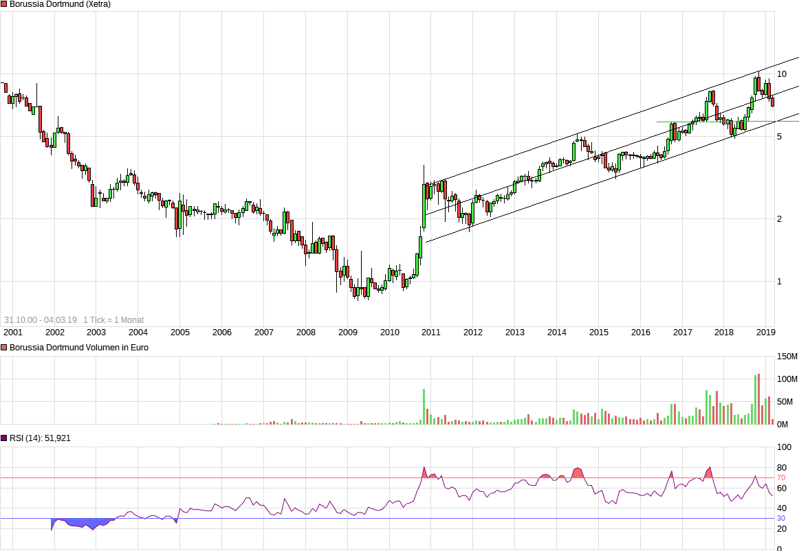Click the tallest red volume bar in late 2018
This screenshot has width=799, height=551.
758,399
